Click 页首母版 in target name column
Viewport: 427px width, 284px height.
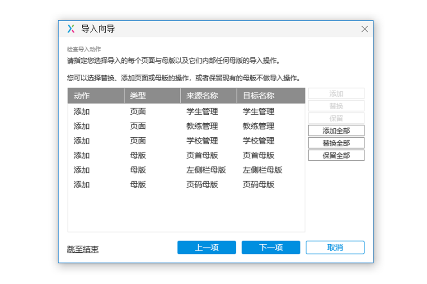click(258, 155)
